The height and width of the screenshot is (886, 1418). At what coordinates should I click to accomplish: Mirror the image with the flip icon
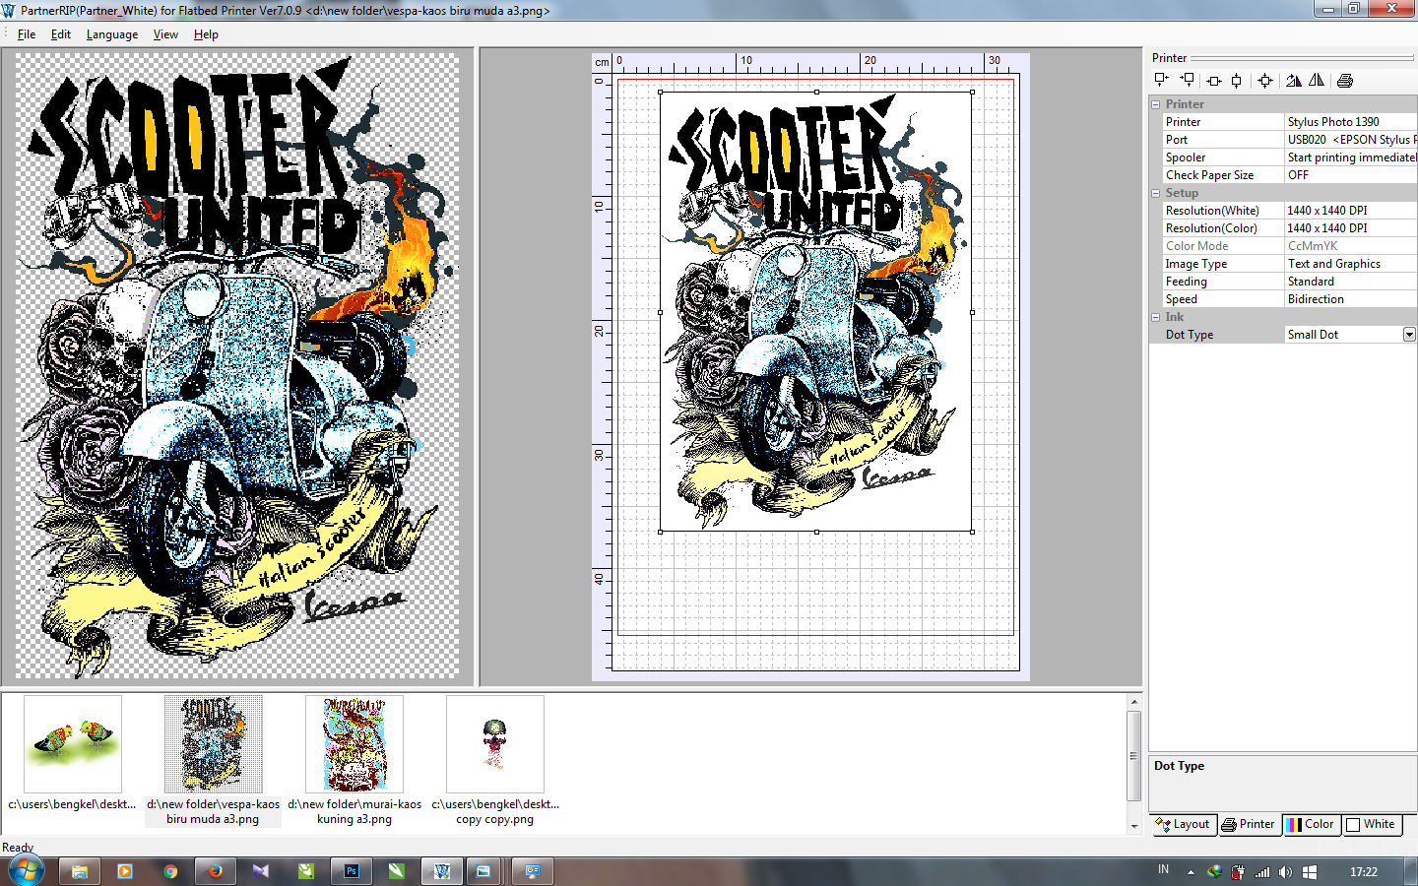point(1317,81)
